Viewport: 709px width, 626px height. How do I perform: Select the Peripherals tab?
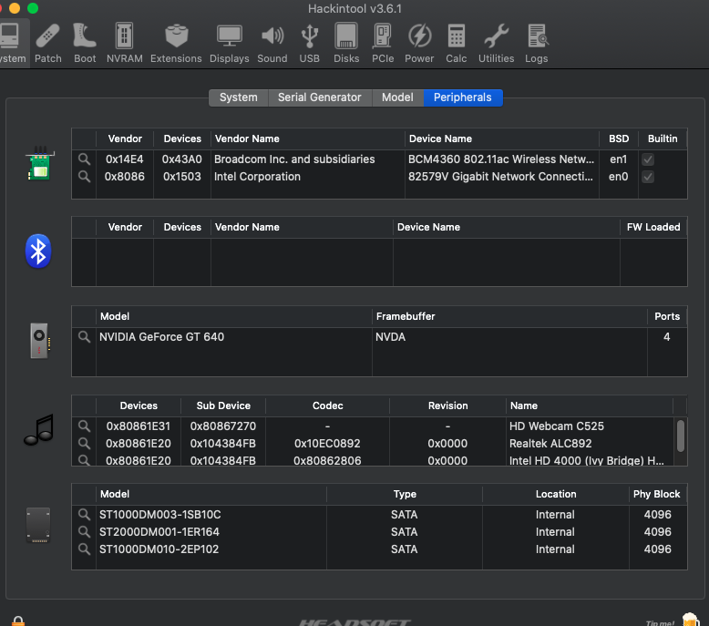[463, 97]
